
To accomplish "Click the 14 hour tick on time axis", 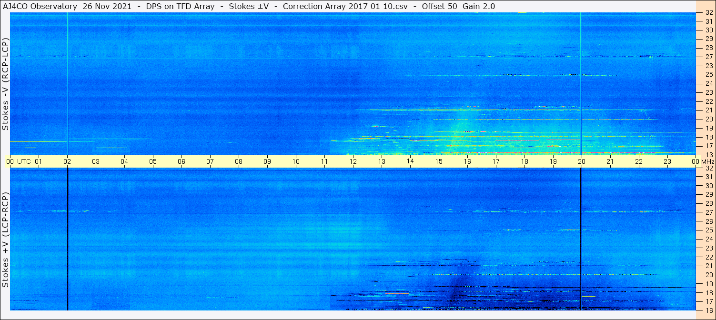I will pos(410,161).
